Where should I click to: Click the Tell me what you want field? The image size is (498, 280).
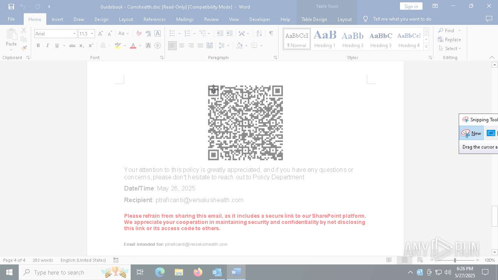(402, 19)
